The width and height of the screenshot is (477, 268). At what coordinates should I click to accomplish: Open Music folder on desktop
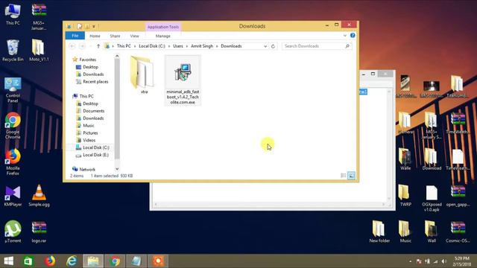pyautogui.click(x=405, y=232)
